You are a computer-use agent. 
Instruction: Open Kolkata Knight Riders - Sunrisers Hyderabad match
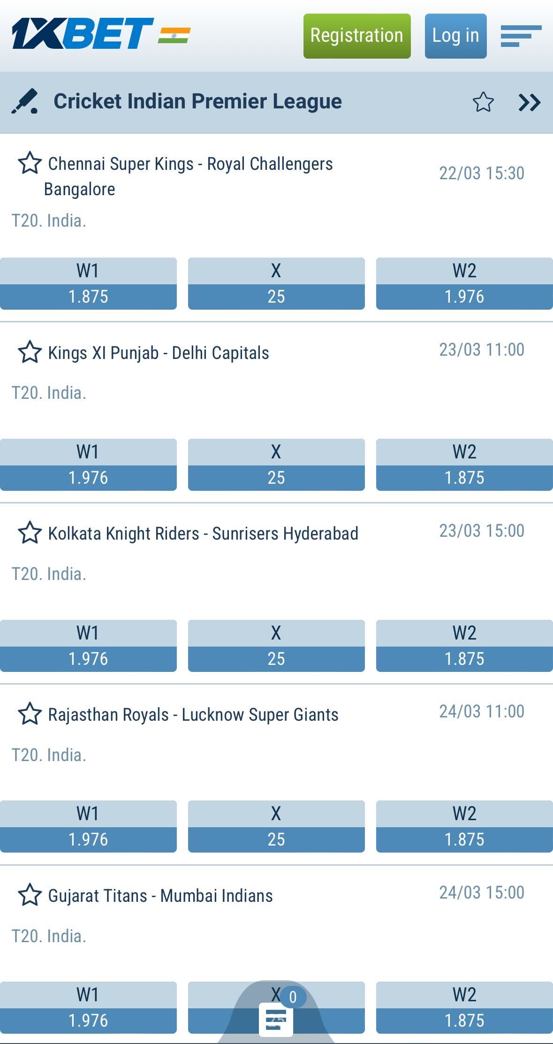tap(204, 533)
